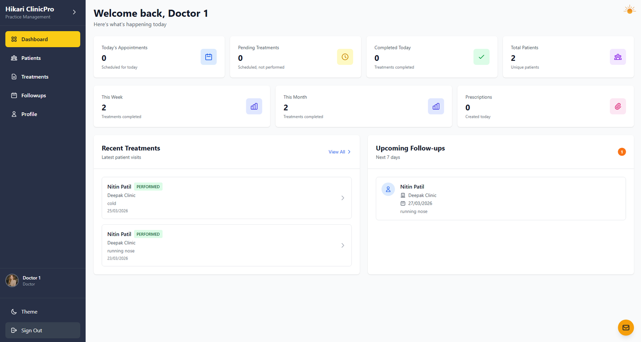The width and height of the screenshot is (641, 342).
Task: Click the orange follow-ups count badge
Action: [x=621, y=152]
